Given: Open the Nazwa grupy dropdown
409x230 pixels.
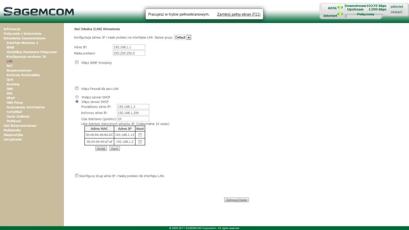Looking at the screenshot, I should [x=182, y=37].
